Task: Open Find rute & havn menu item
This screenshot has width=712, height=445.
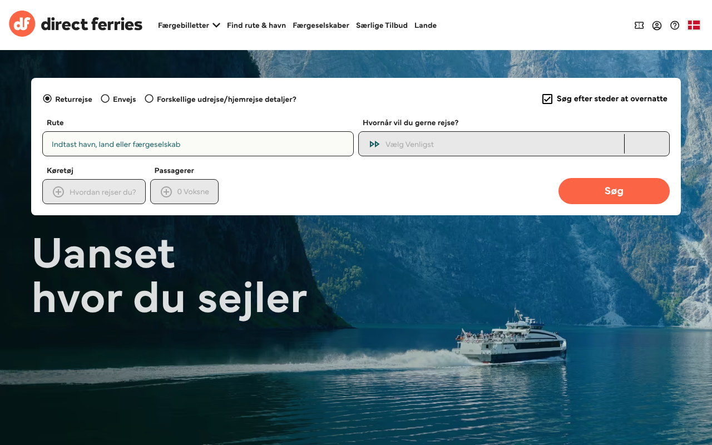Action: tap(256, 25)
